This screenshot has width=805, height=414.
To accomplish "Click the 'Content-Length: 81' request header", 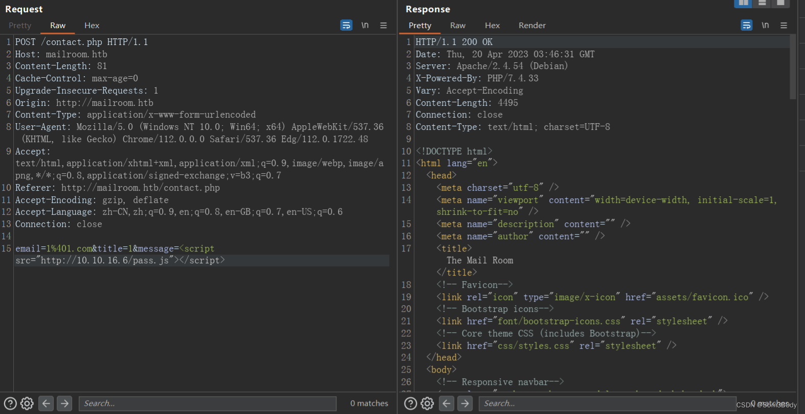I will [61, 66].
